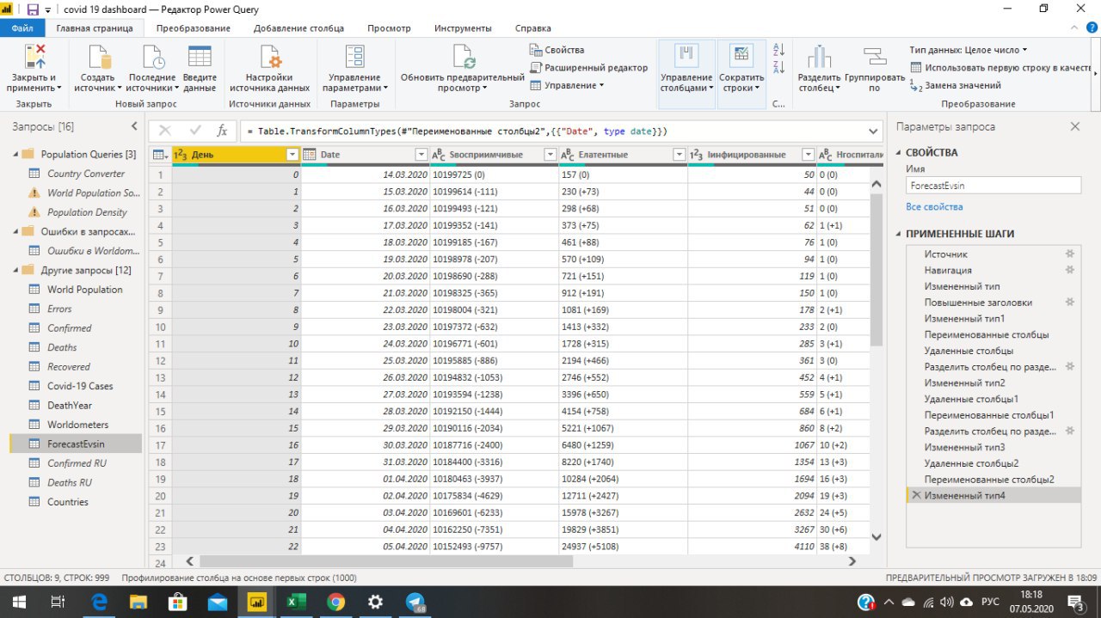Collapse the Запросы pane
The width and height of the screenshot is (1101, 618).
pos(134,126)
